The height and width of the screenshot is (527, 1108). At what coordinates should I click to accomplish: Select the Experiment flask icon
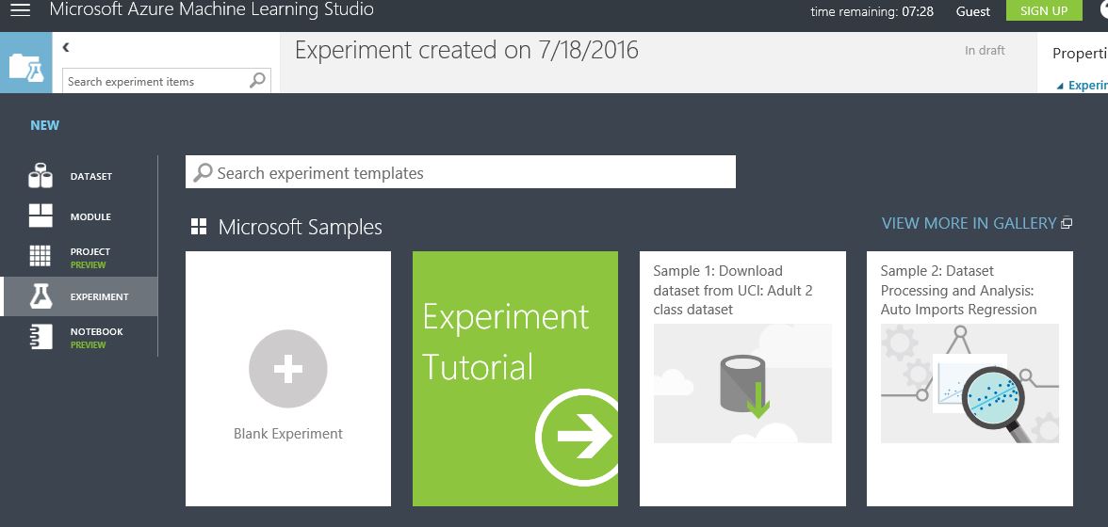click(41, 296)
